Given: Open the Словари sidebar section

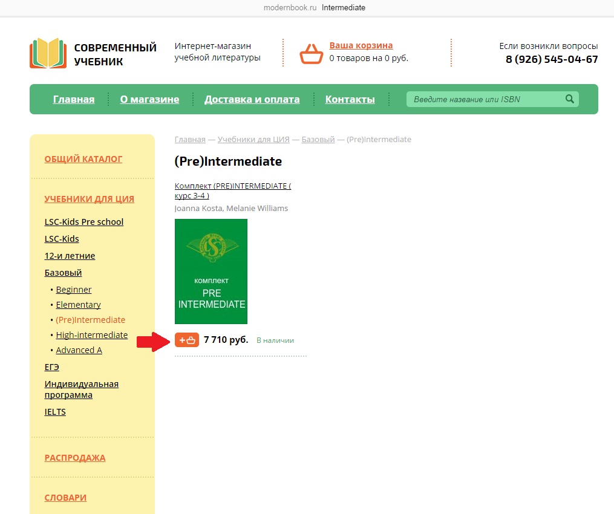Looking at the screenshot, I should [x=65, y=498].
